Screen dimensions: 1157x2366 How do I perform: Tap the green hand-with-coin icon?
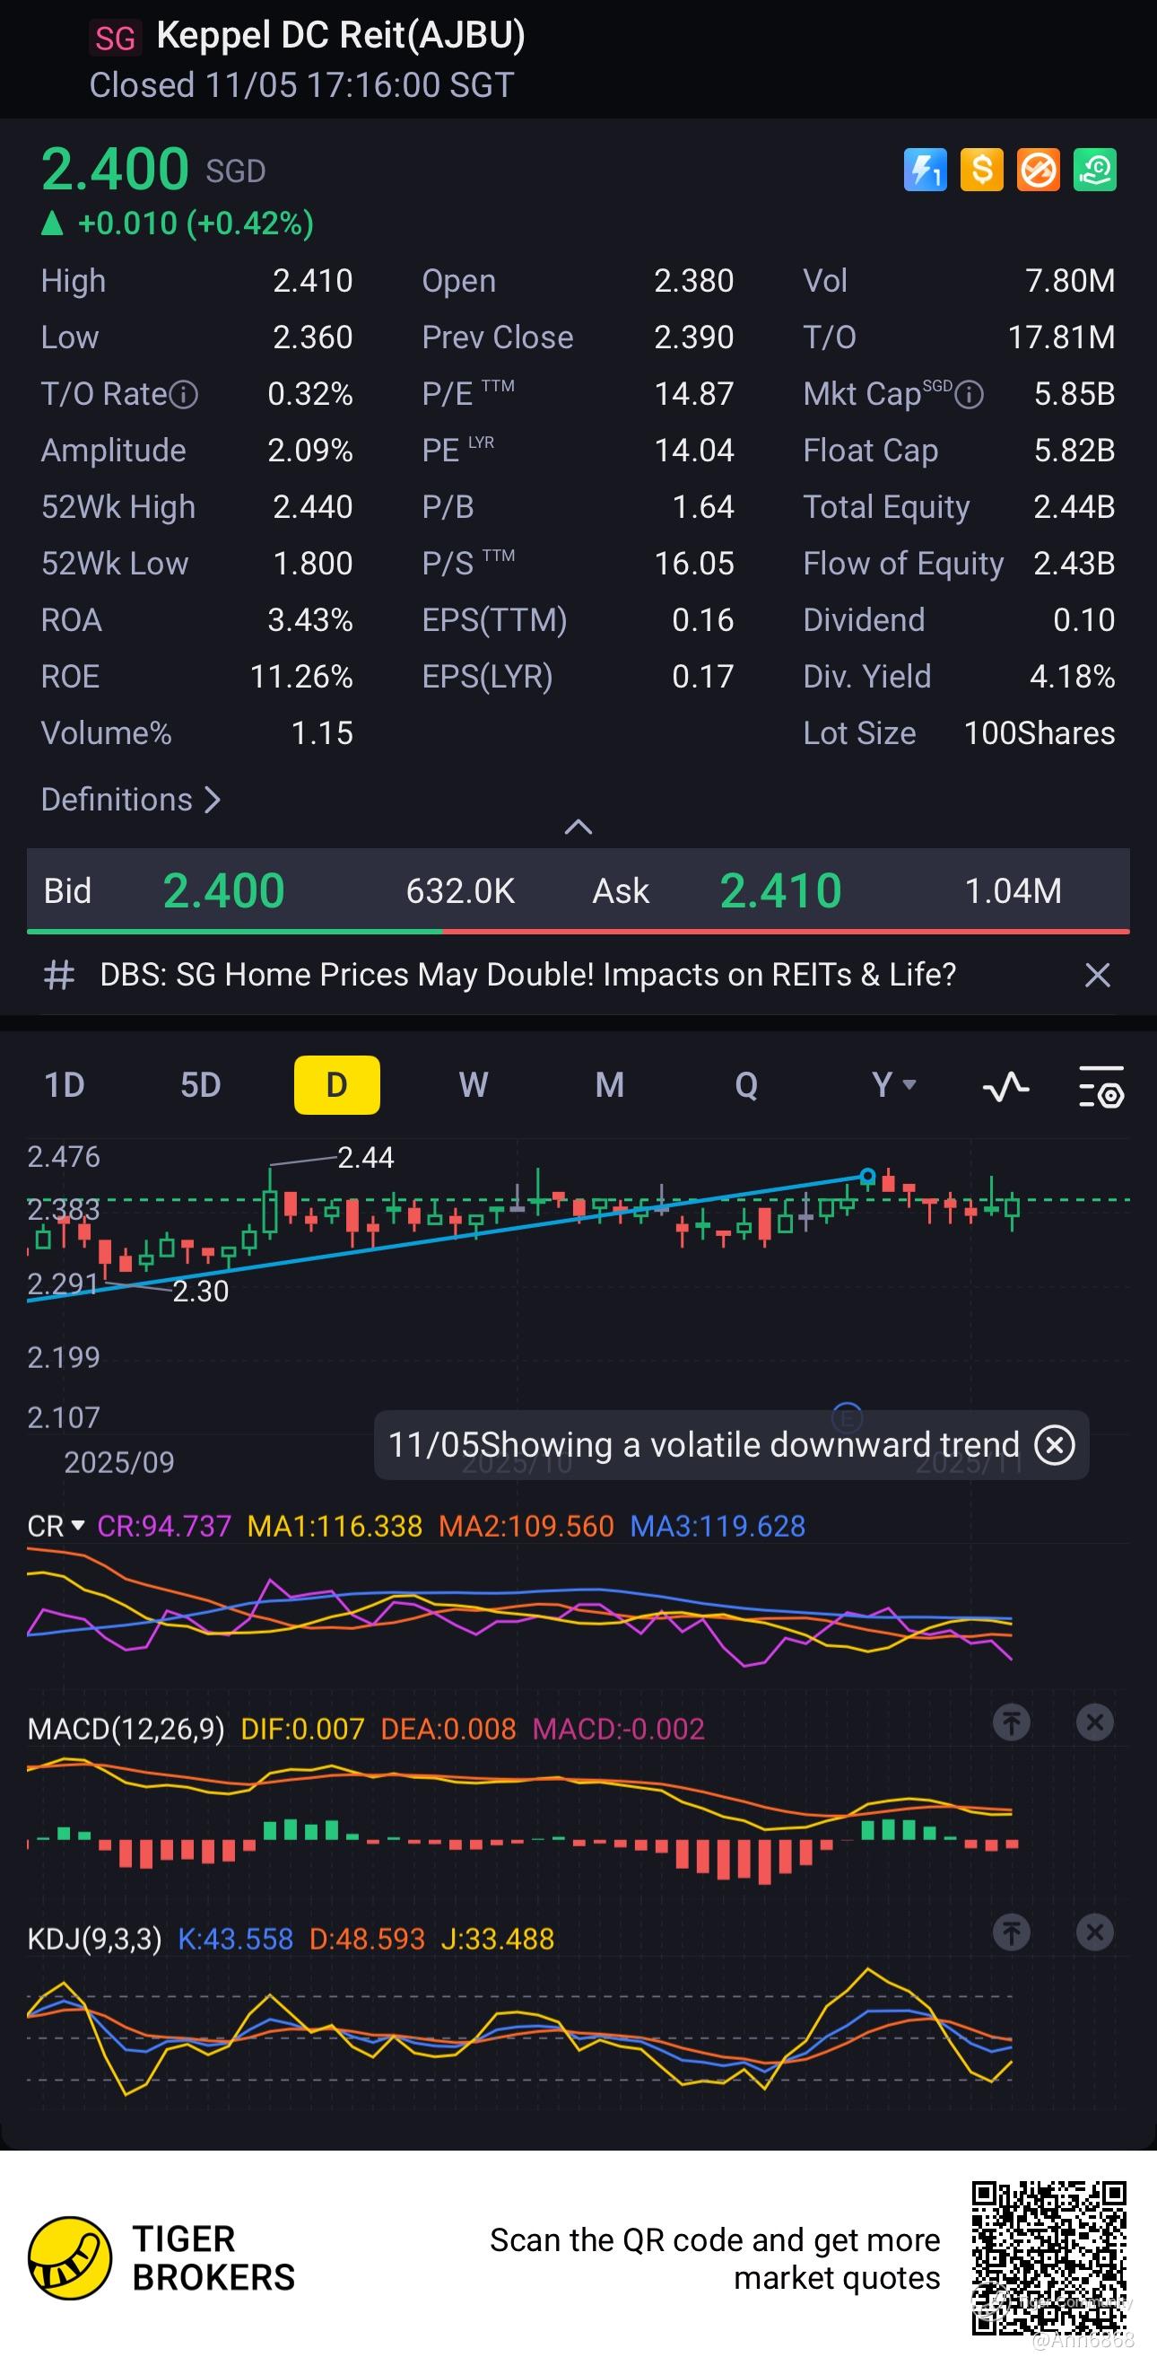(1094, 170)
